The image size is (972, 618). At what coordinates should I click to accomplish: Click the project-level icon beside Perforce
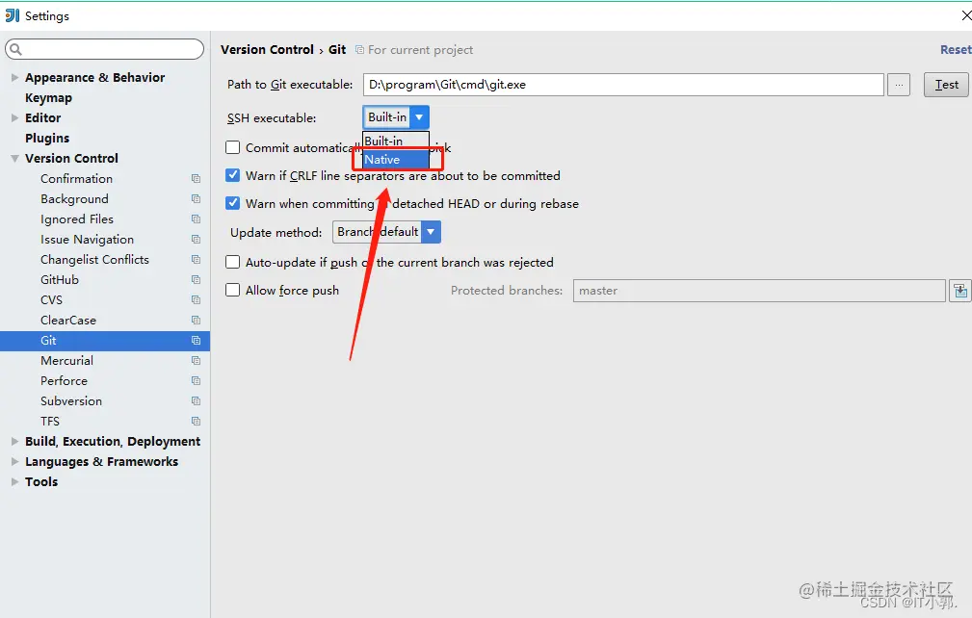[196, 381]
